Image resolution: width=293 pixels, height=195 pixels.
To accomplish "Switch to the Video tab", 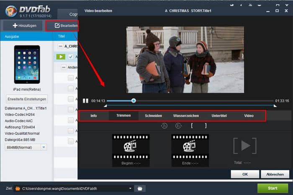I will pos(249,116).
